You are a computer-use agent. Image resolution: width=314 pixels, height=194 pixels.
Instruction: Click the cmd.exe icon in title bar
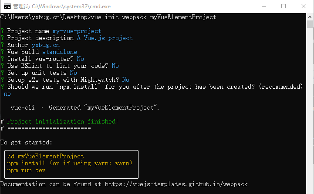point(7,6)
